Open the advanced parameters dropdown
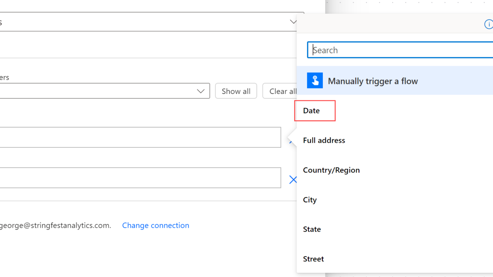 pos(201,91)
